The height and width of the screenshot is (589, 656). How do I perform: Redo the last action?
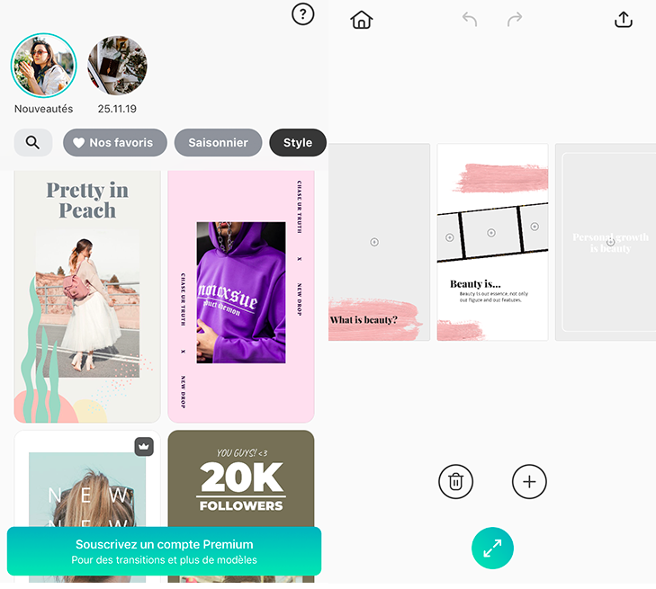(515, 20)
